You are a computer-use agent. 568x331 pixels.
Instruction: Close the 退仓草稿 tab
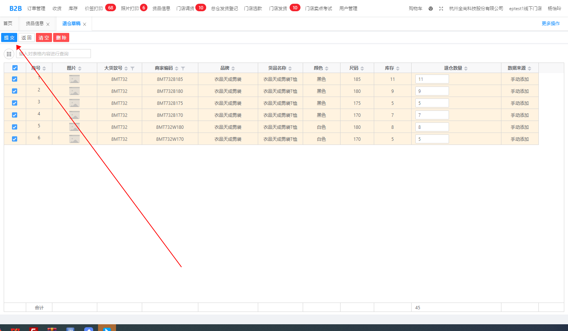pyautogui.click(x=85, y=24)
